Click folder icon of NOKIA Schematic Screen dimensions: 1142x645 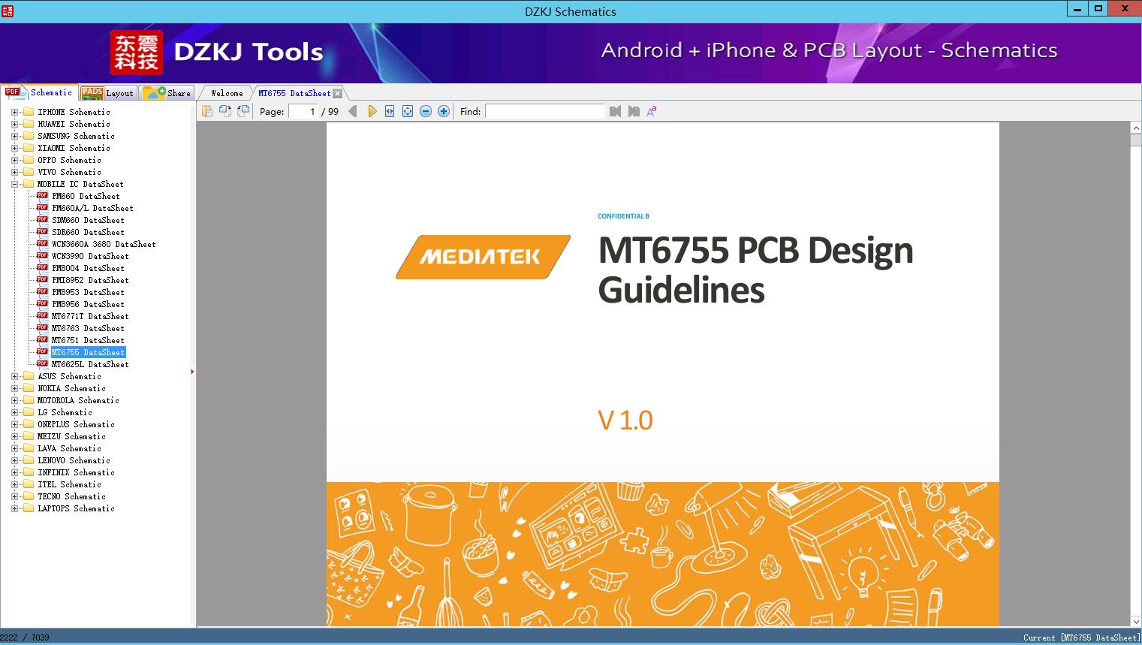click(29, 388)
